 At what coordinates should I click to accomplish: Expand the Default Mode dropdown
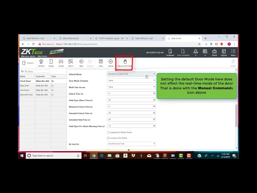(x=131, y=74)
